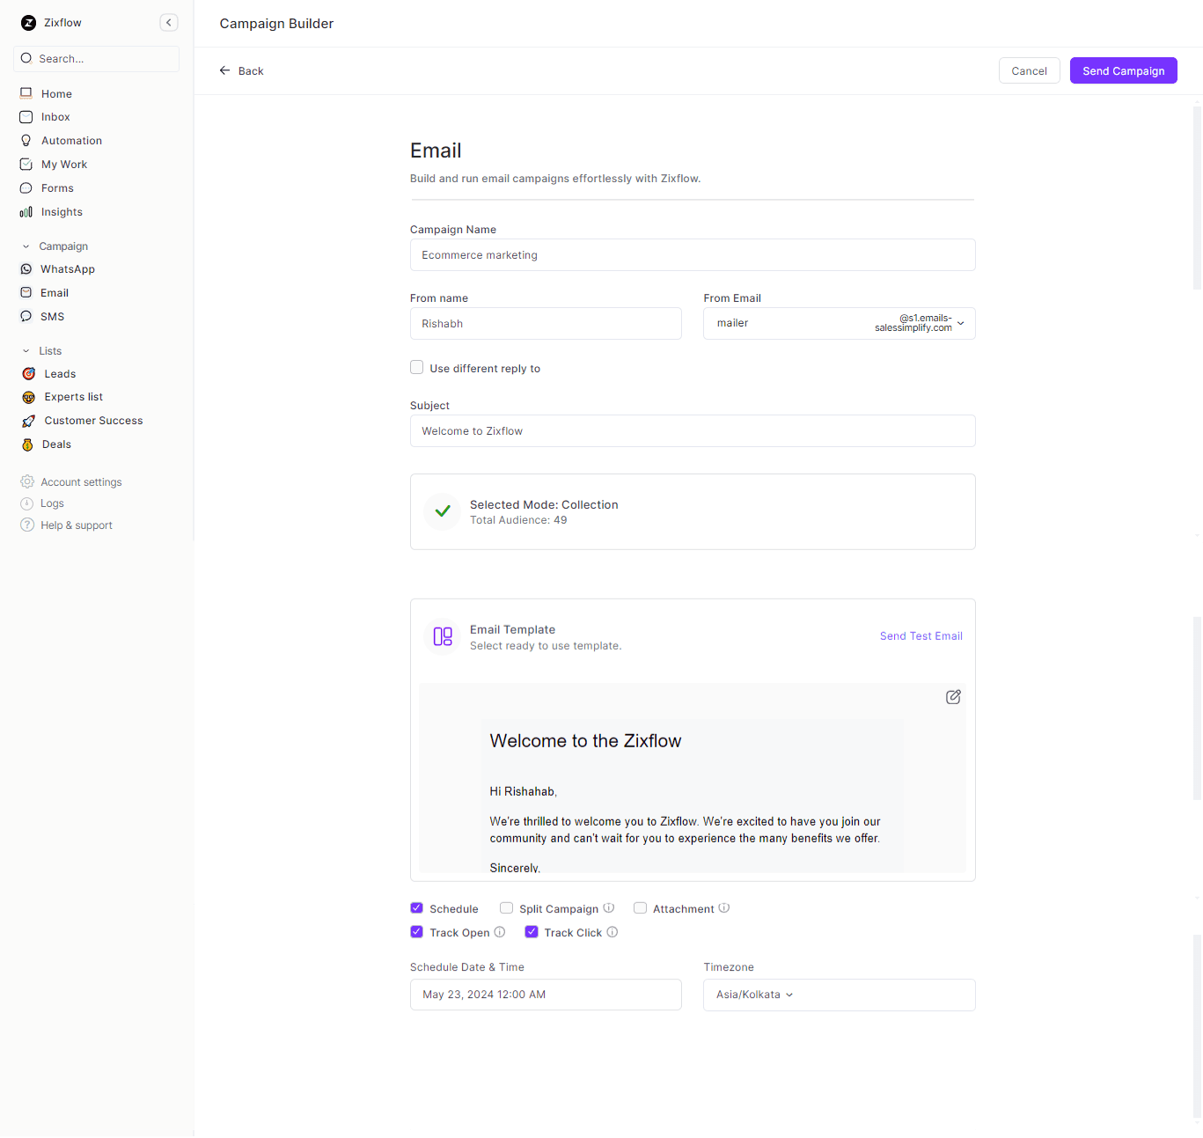Enable Use different reply to checkbox
Viewport: 1203px width, 1138px height.
pyautogui.click(x=417, y=368)
